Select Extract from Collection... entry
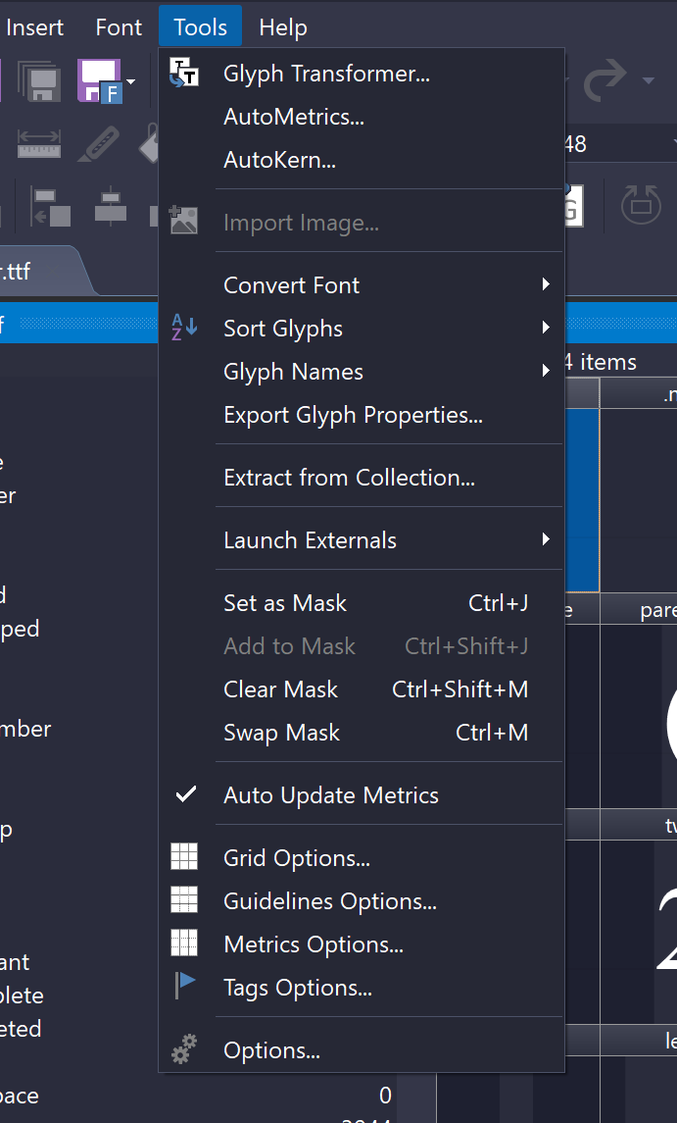The image size is (677, 1123). pos(349,478)
